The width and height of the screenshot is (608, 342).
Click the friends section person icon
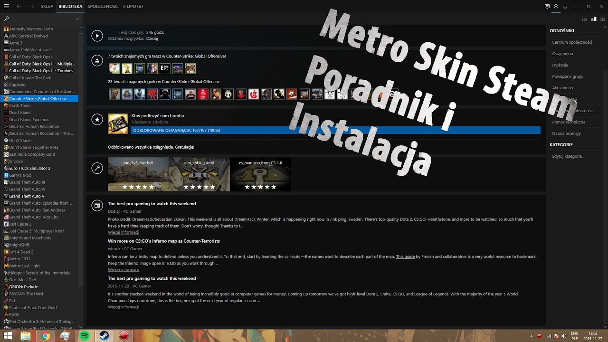click(97, 60)
